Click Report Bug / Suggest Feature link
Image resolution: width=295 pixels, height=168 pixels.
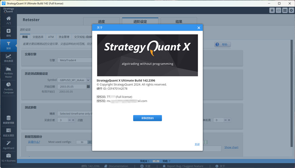tap(183, 166)
